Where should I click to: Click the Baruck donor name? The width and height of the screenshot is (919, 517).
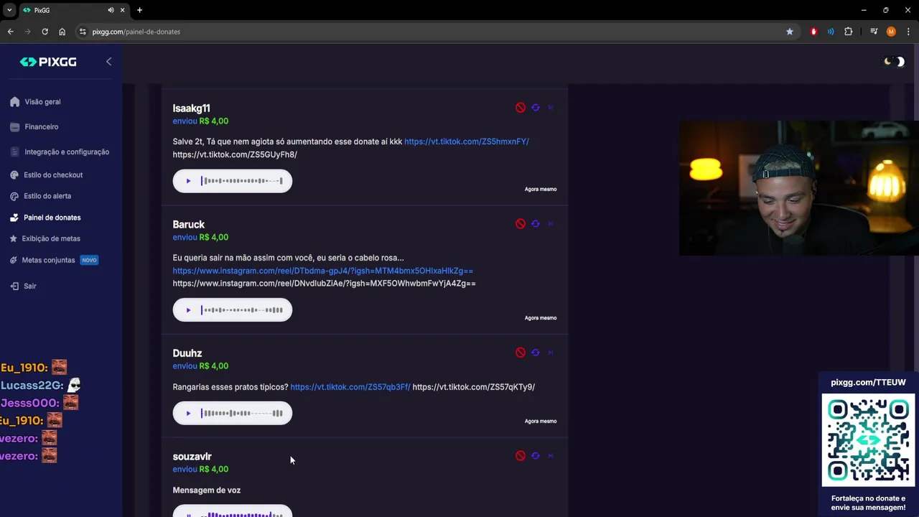[x=189, y=225]
